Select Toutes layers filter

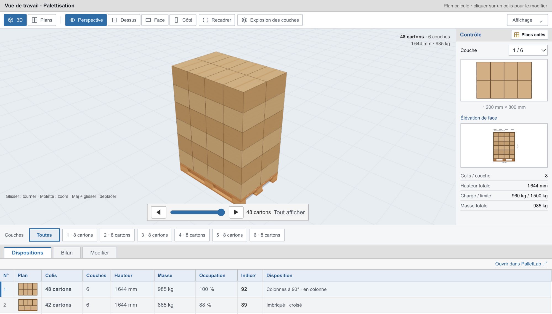[x=44, y=235]
